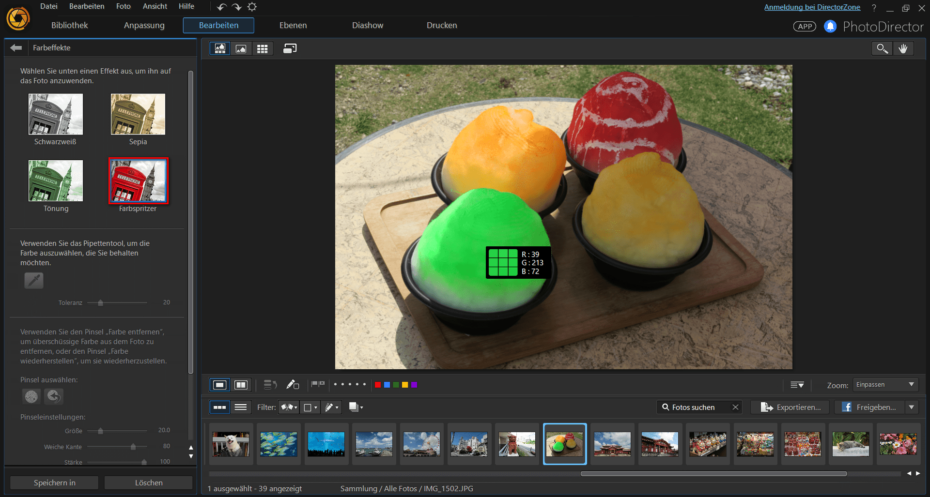Open the Hilfe menu
Viewport: 930px width, 497px height.
click(x=186, y=6)
